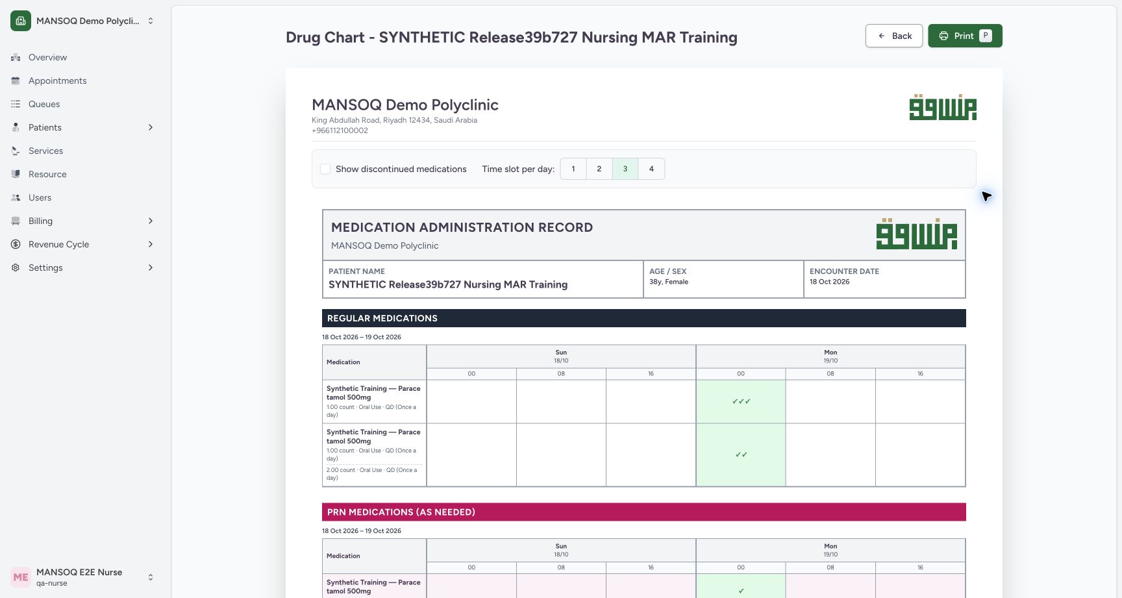
Task: Click the Billing sidebar icon
Action: pos(16,221)
